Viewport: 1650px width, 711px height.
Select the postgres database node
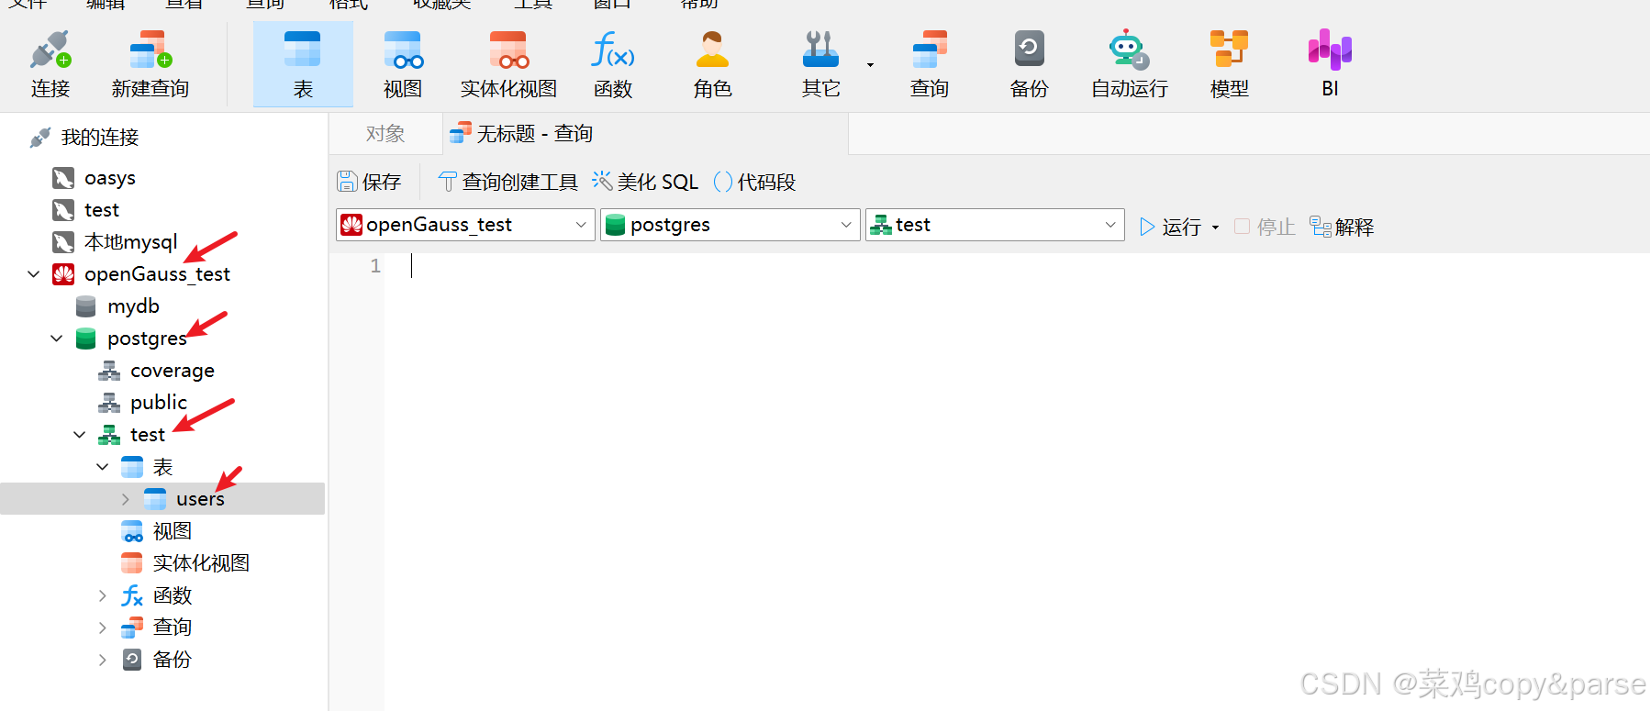point(147,339)
